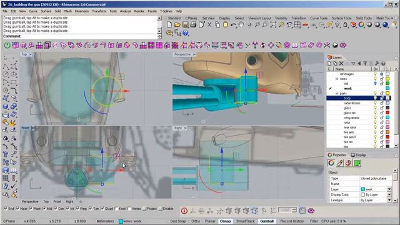Click the Paste clipboard icon

[225, 25]
